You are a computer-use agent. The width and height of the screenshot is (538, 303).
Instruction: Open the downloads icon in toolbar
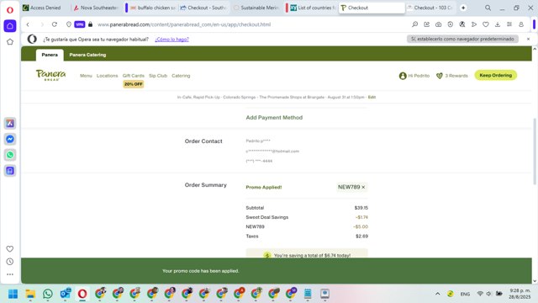(x=498, y=24)
